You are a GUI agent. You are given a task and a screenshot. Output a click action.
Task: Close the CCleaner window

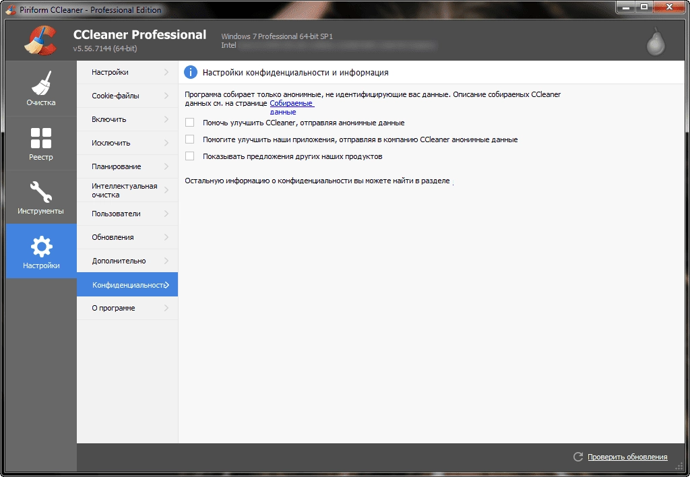point(669,7)
